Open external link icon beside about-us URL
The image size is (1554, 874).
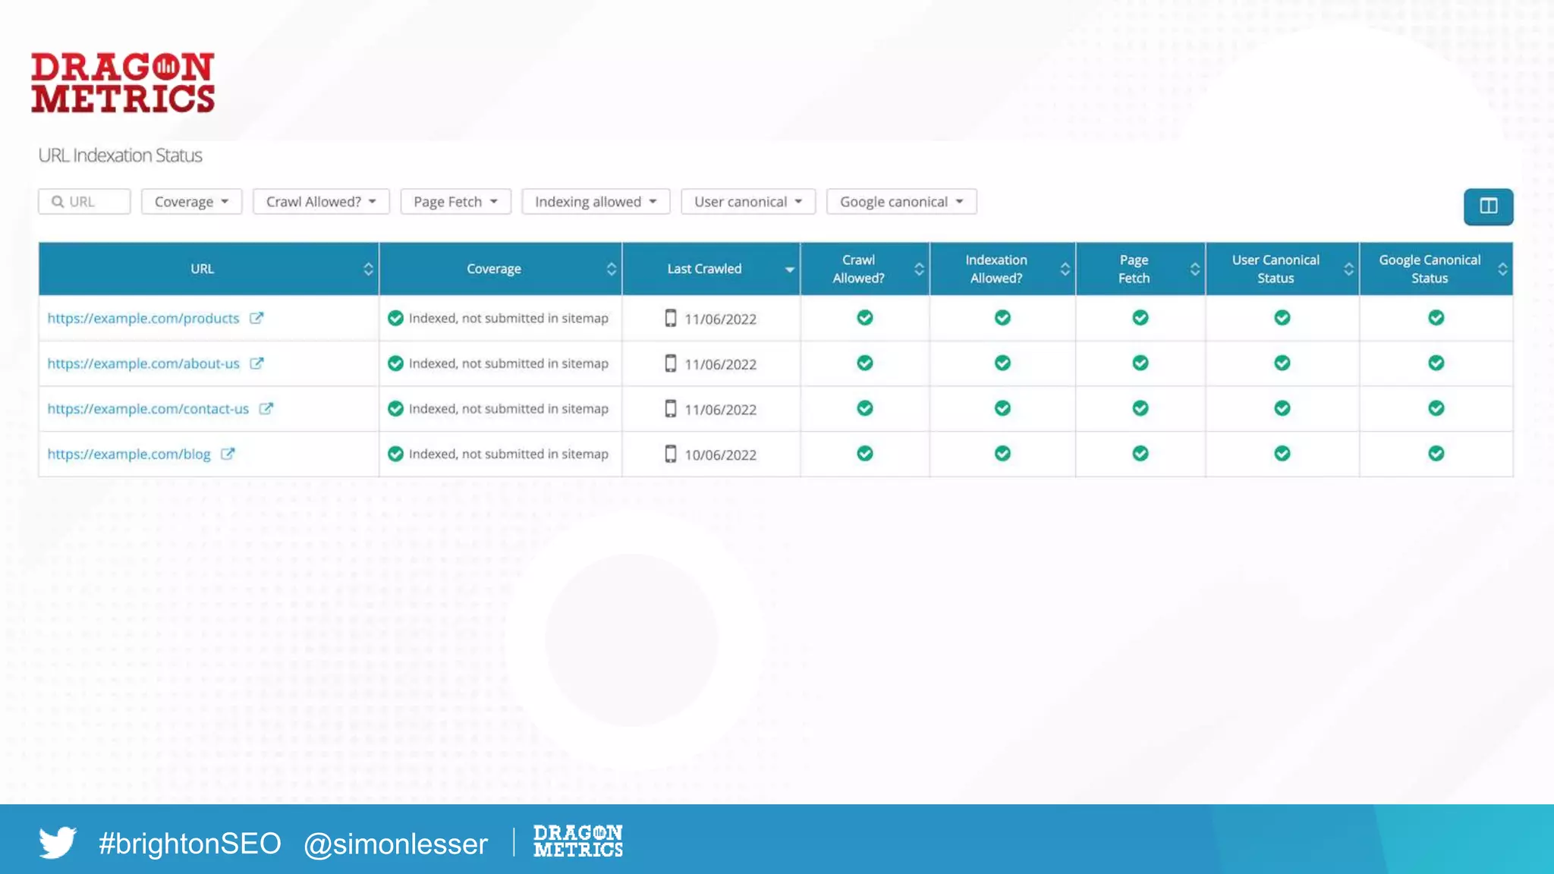tap(256, 363)
